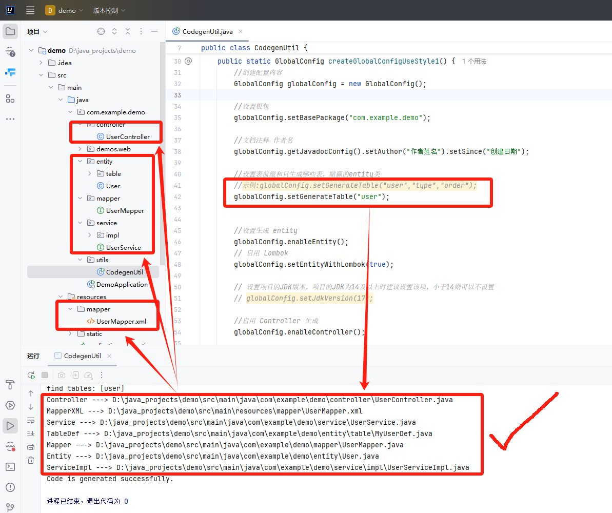Open UserMapper interface in tree

click(x=121, y=210)
